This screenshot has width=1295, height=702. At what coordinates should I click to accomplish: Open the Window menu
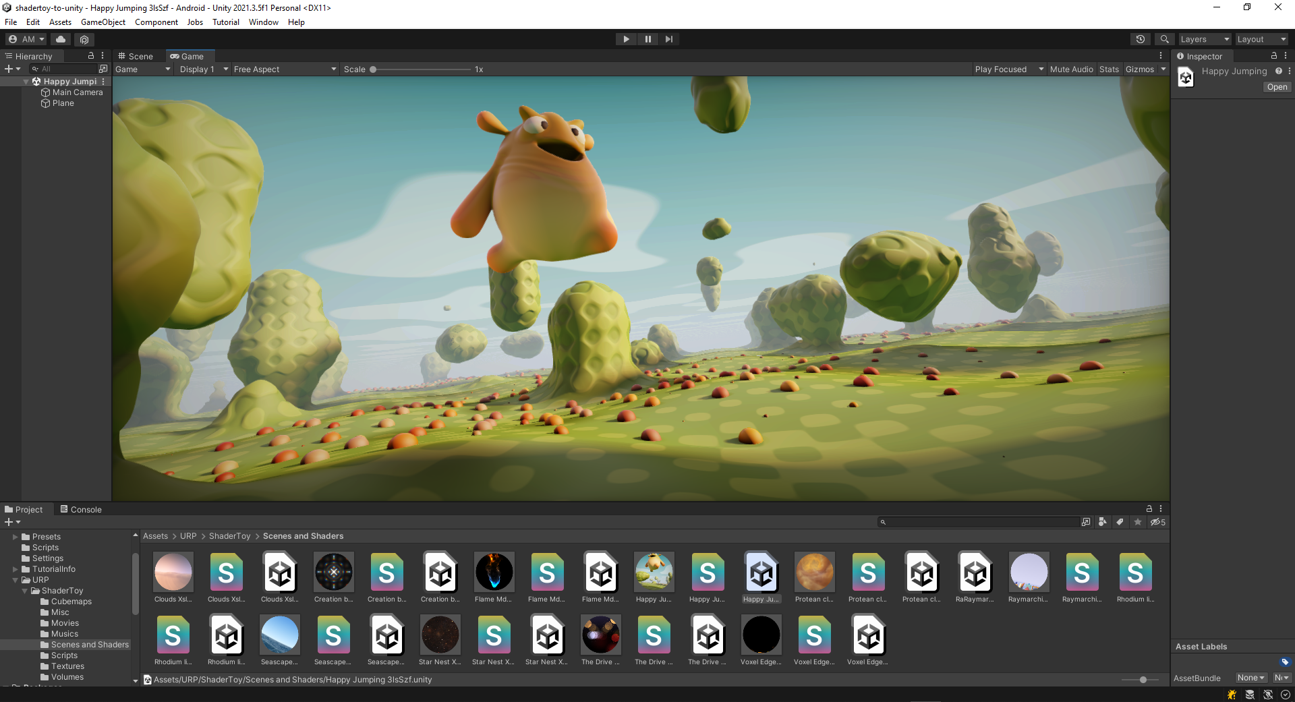pyautogui.click(x=263, y=22)
